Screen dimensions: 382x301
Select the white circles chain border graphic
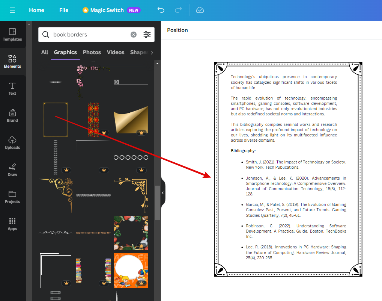pos(131,157)
